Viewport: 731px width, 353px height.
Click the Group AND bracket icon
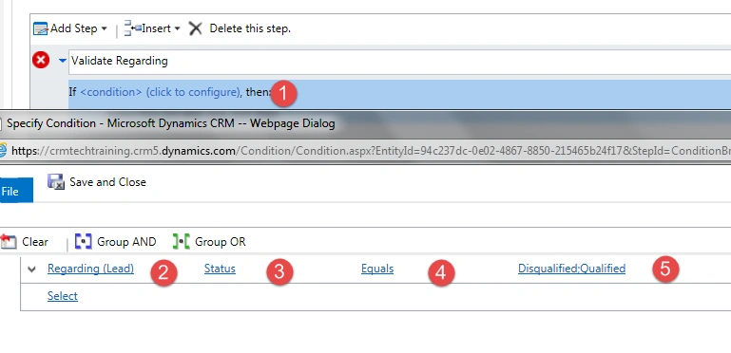84,241
